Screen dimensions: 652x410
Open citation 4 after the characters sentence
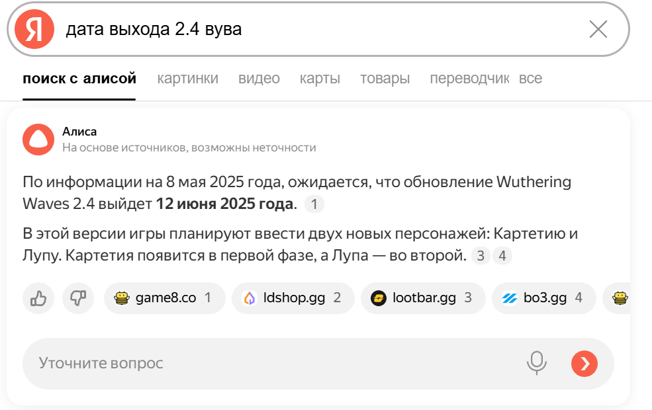(x=502, y=255)
